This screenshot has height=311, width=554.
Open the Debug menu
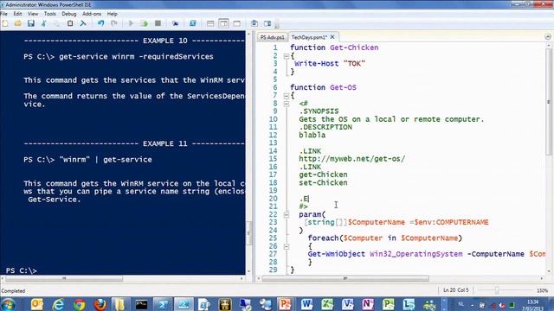pyautogui.click(x=69, y=14)
